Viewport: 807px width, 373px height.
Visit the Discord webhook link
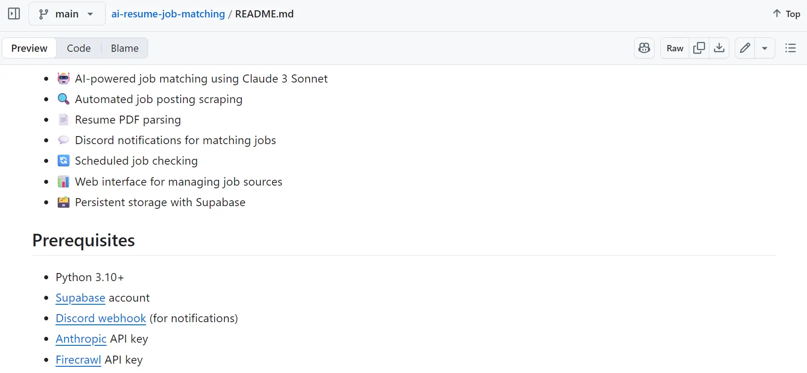coord(100,318)
